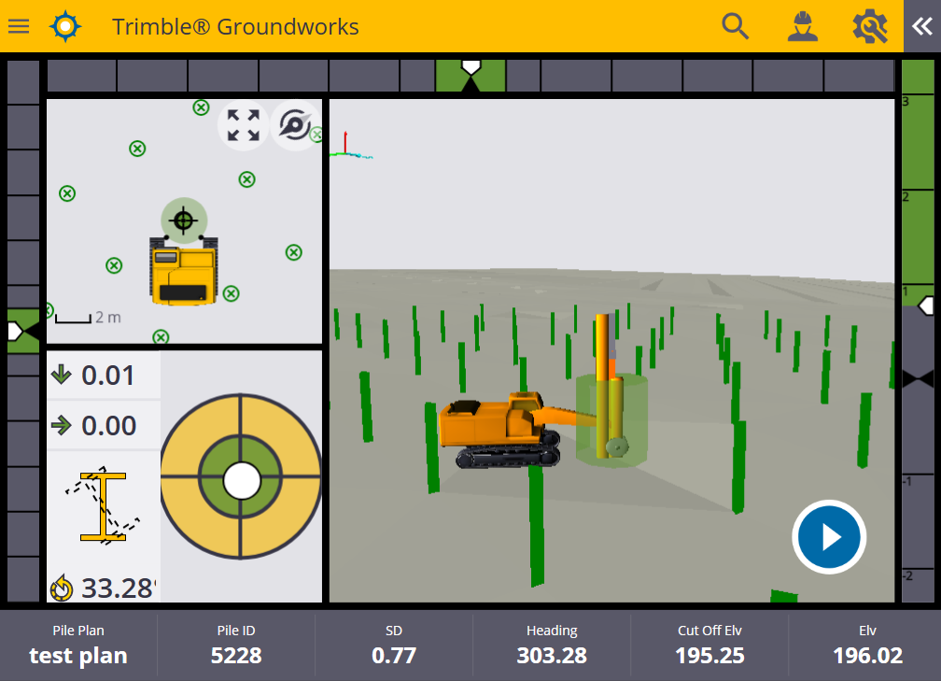Click the Elv 196.02 field
This screenshot has width=941, height=681.
867,646
